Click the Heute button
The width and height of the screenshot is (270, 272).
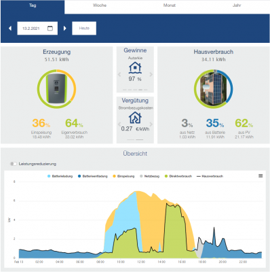[84, 29]
